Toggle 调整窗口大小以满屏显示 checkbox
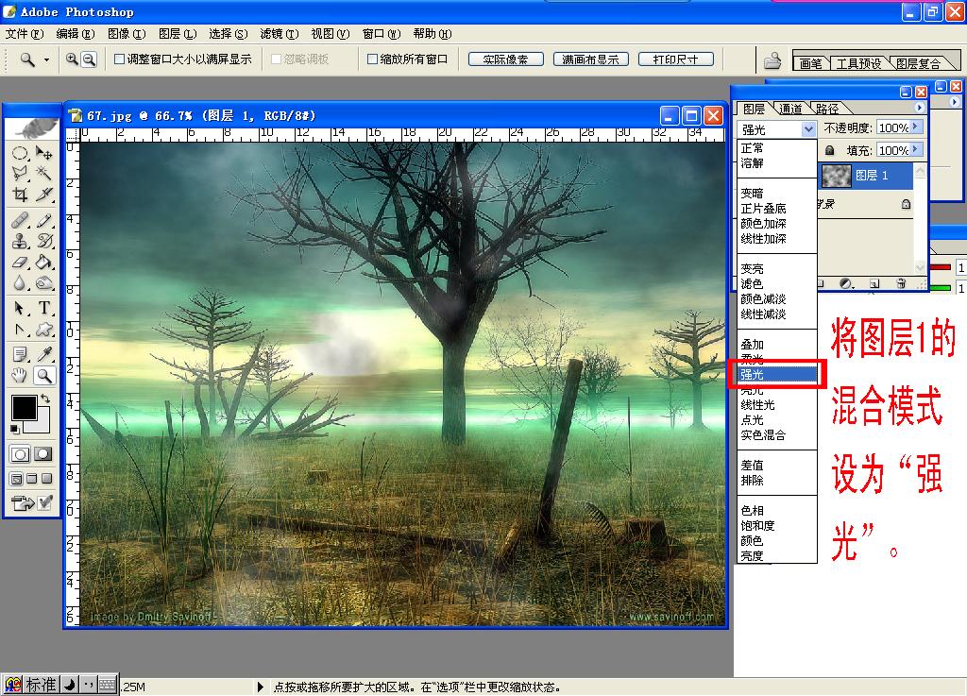967x696 pixels. (x=120, y=59)
